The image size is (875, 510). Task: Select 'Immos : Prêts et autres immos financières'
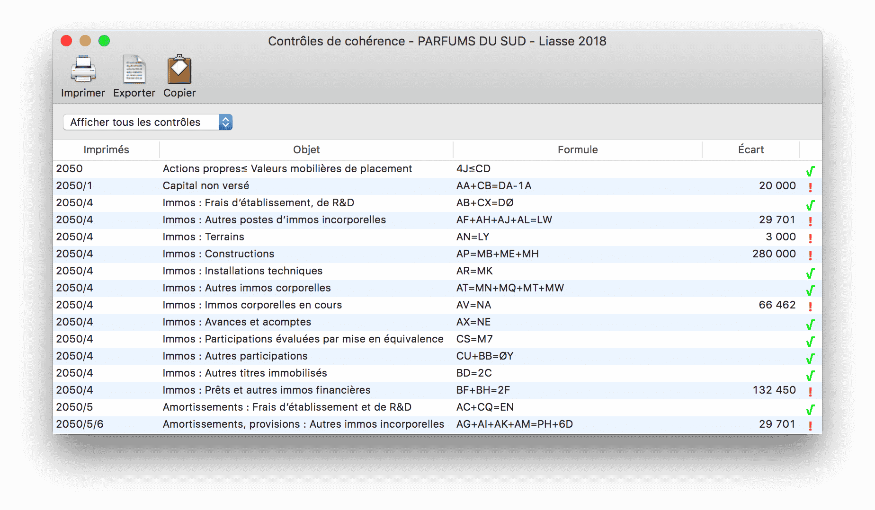coord(437,390)
